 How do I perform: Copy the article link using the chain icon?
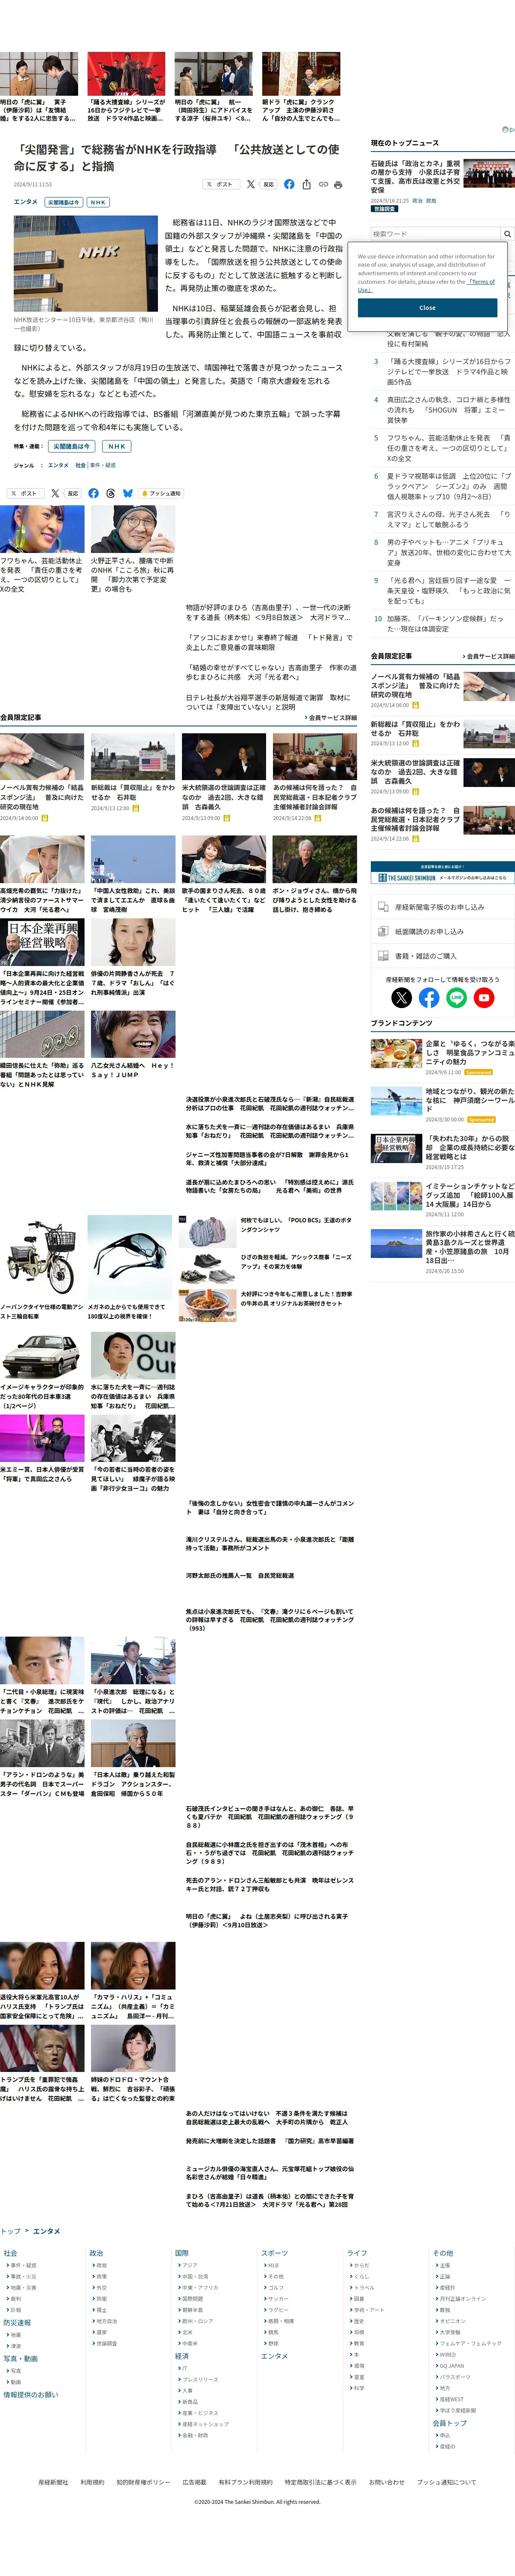[x=323, y=184]
